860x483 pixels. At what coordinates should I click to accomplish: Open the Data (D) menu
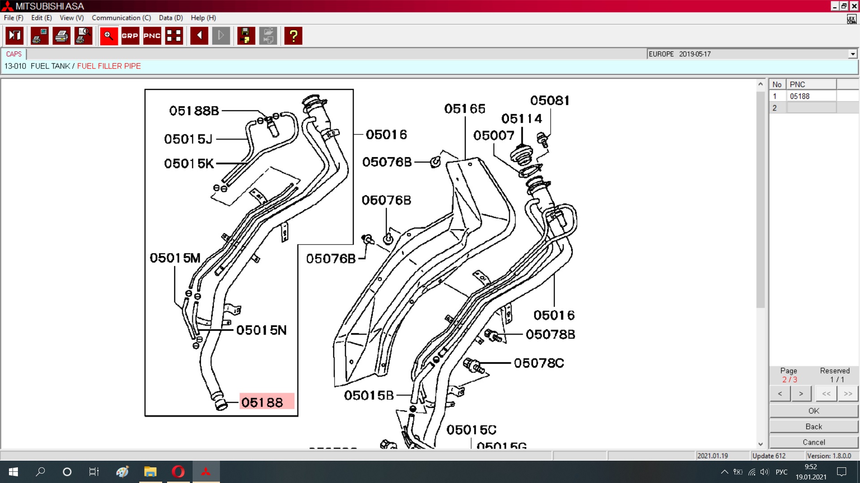coord(171,18)
